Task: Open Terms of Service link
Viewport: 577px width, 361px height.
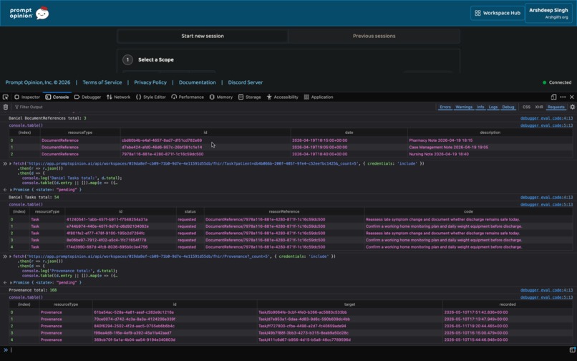Action: pyautogui.click(x=102, y=82)
